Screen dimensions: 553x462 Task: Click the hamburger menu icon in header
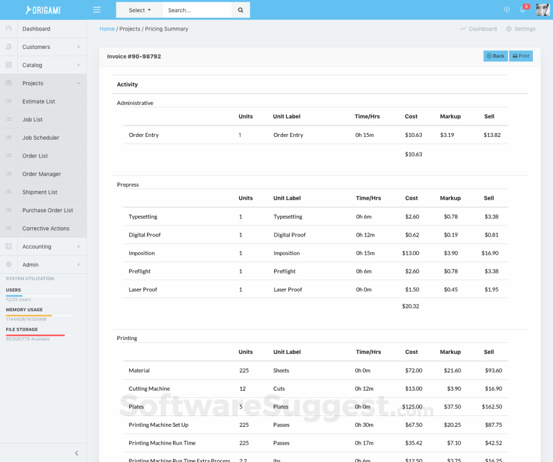(97, 10)
